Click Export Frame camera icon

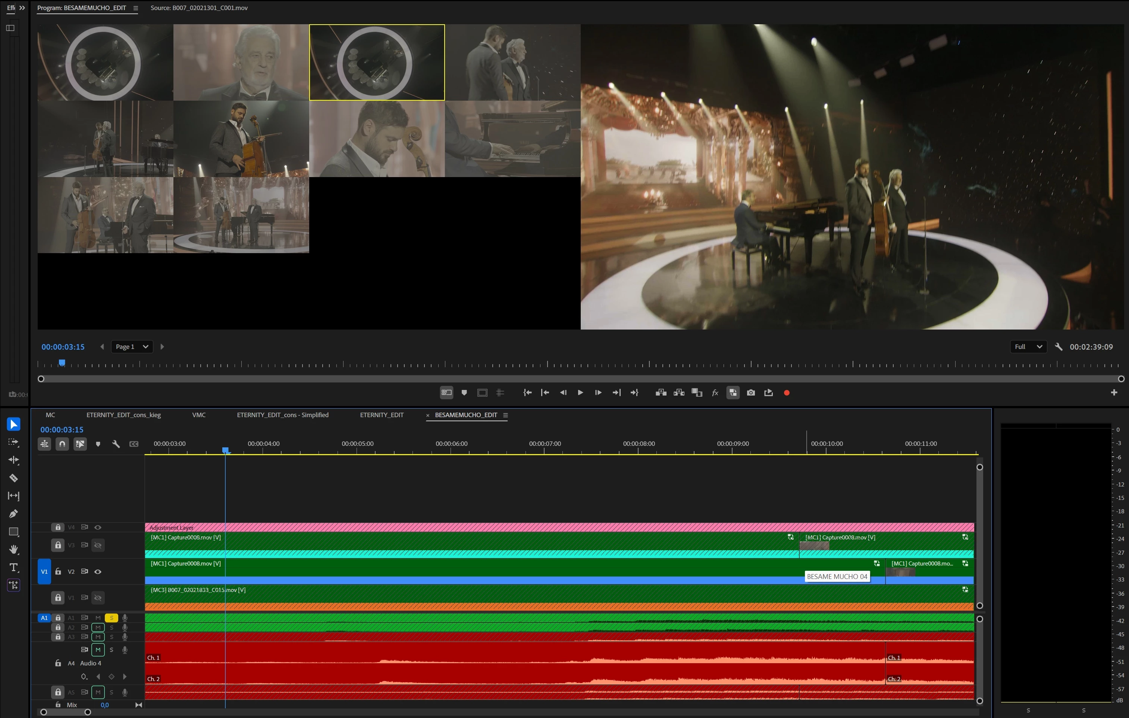pos(751,393)
